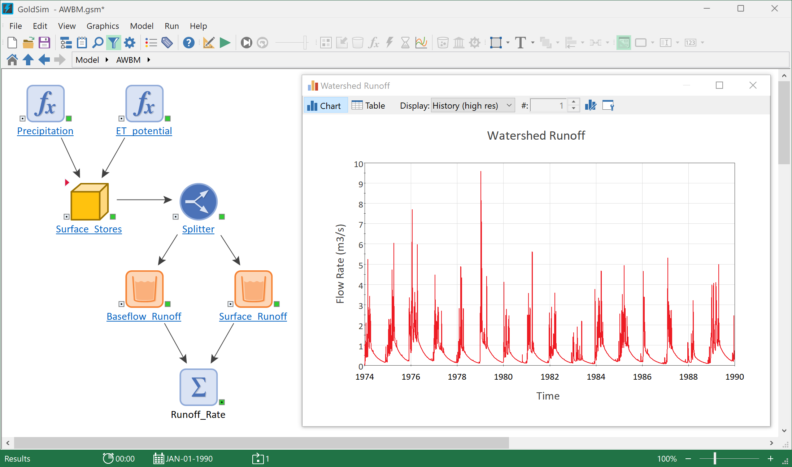Toggle the highlighted note pane button

(x=623, y=43)
